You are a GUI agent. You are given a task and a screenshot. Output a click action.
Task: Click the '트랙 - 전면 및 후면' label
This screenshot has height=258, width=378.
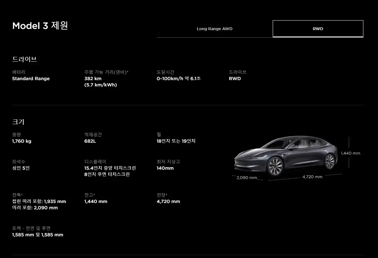[31, 228]
